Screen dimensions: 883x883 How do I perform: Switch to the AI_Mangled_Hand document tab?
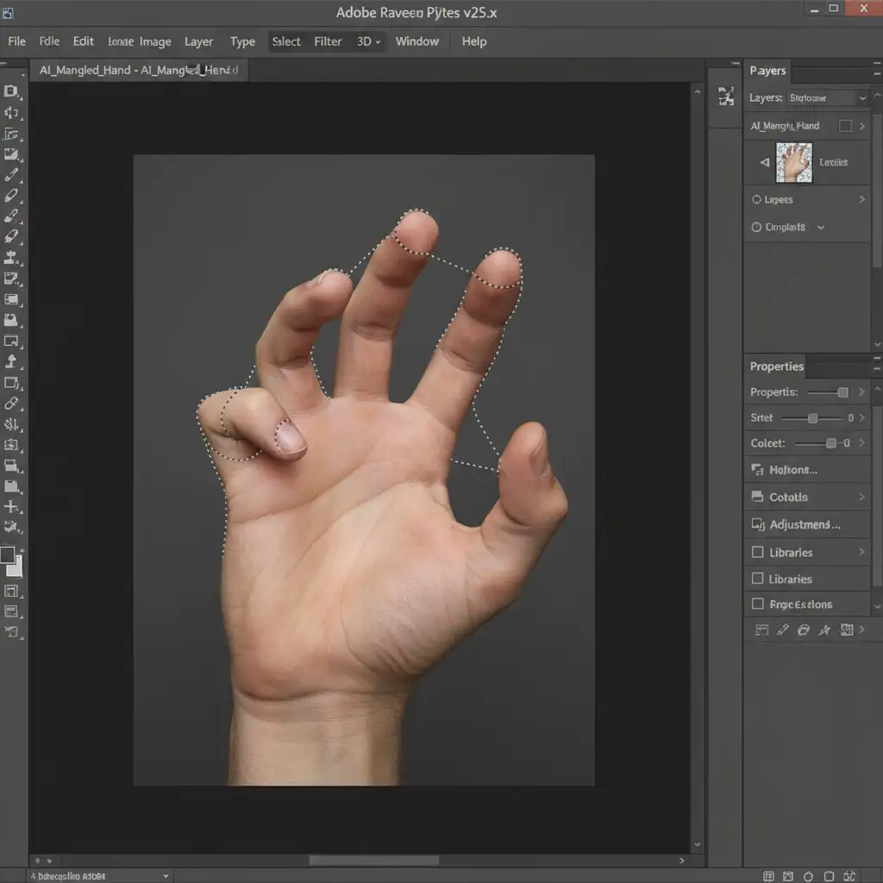click(x=138, y=71)
